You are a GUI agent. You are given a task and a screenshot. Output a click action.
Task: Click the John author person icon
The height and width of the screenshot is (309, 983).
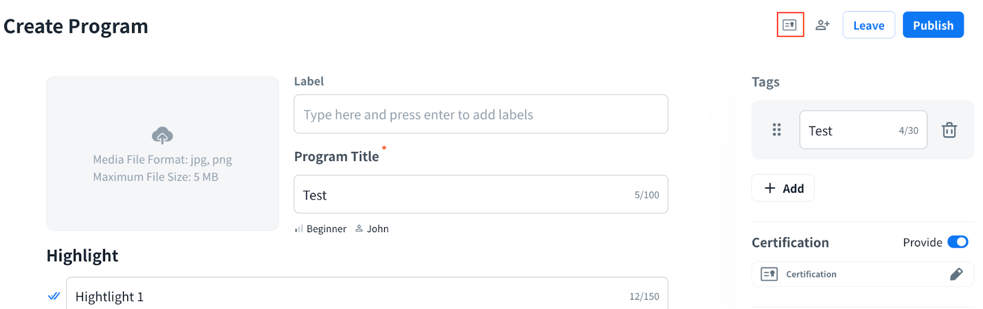click(x=359, y=229)
